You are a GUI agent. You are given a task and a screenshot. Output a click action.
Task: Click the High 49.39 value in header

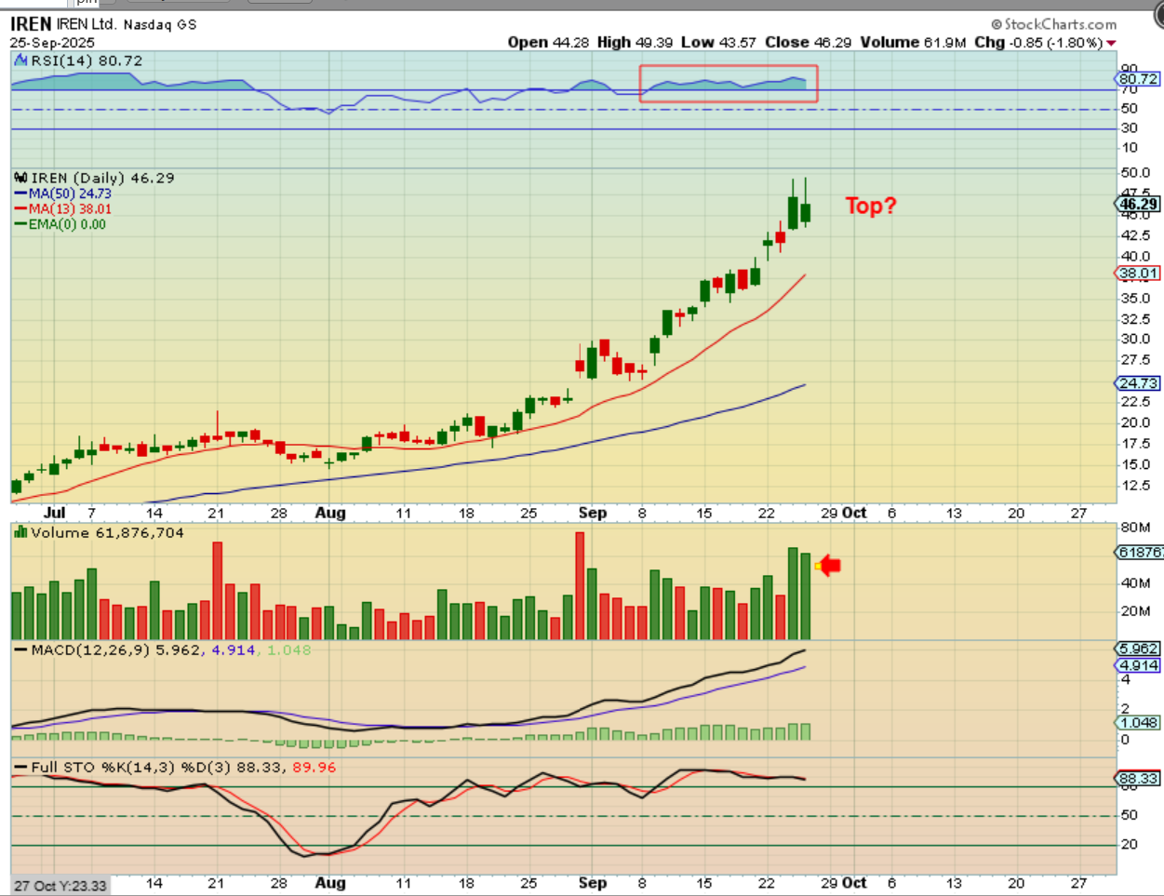pos(635,43)
